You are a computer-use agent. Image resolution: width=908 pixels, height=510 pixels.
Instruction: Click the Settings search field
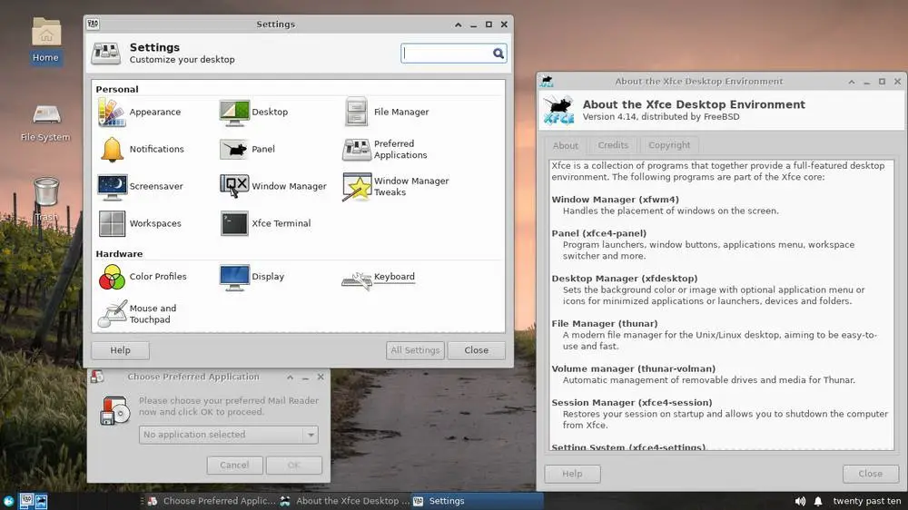tap(447, 54)
